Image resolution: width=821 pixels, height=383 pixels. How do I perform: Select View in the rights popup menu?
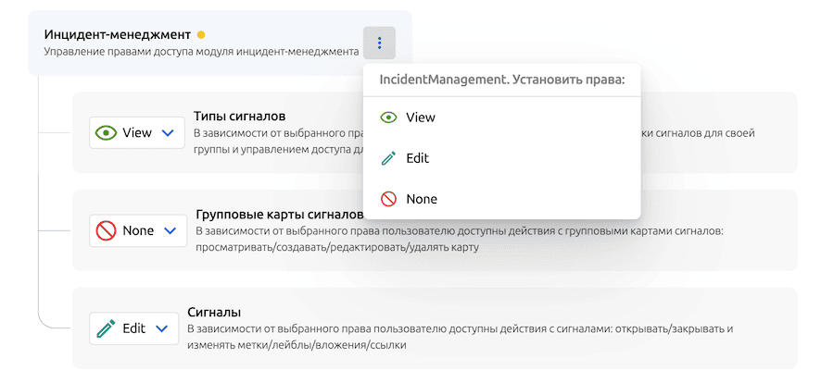coord(420,117)
